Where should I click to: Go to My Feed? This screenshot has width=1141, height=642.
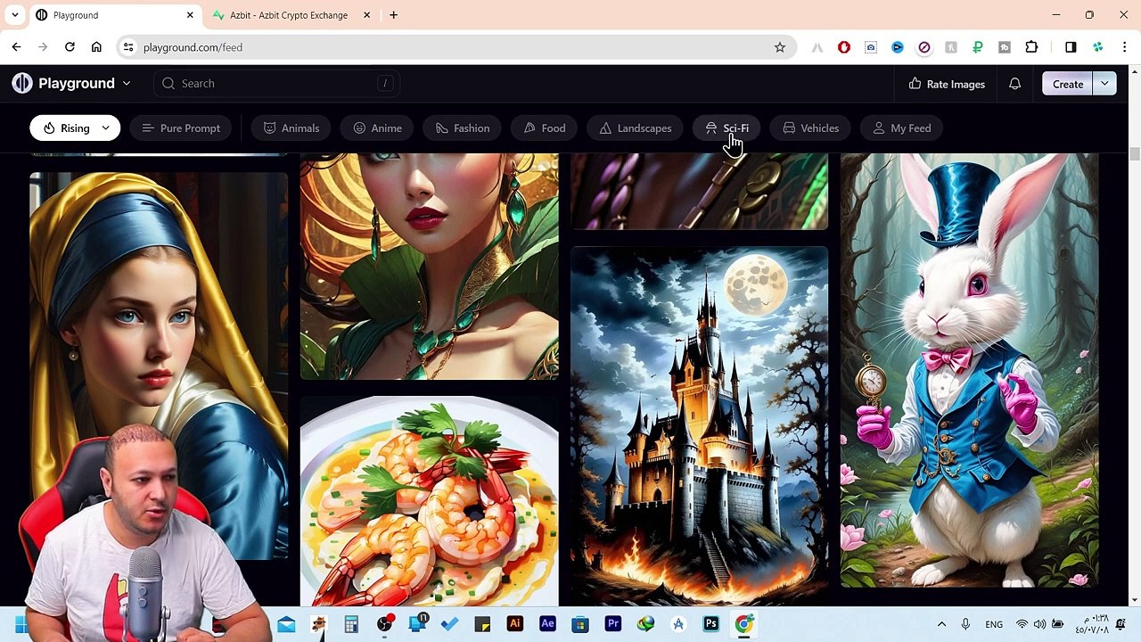[x=902, y=128]
